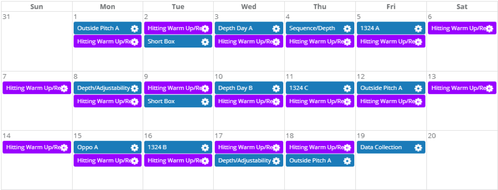The image size is (498, 190).
Task: Click the gear icon on 1324 B
Action: [205, 148]
